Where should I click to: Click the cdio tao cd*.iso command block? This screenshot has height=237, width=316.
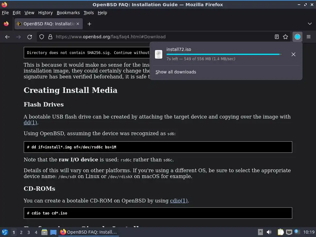click(x=158, y=213)
